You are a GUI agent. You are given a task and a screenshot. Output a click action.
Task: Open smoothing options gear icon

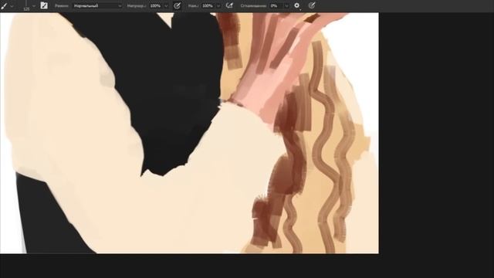[296, 5]
